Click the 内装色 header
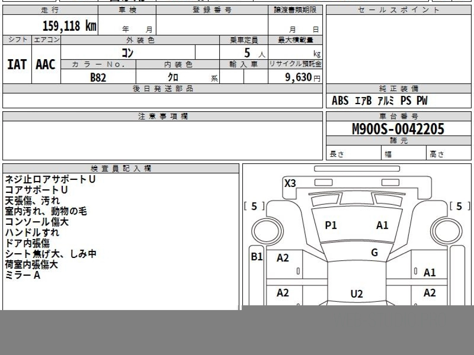 [178, 65]
